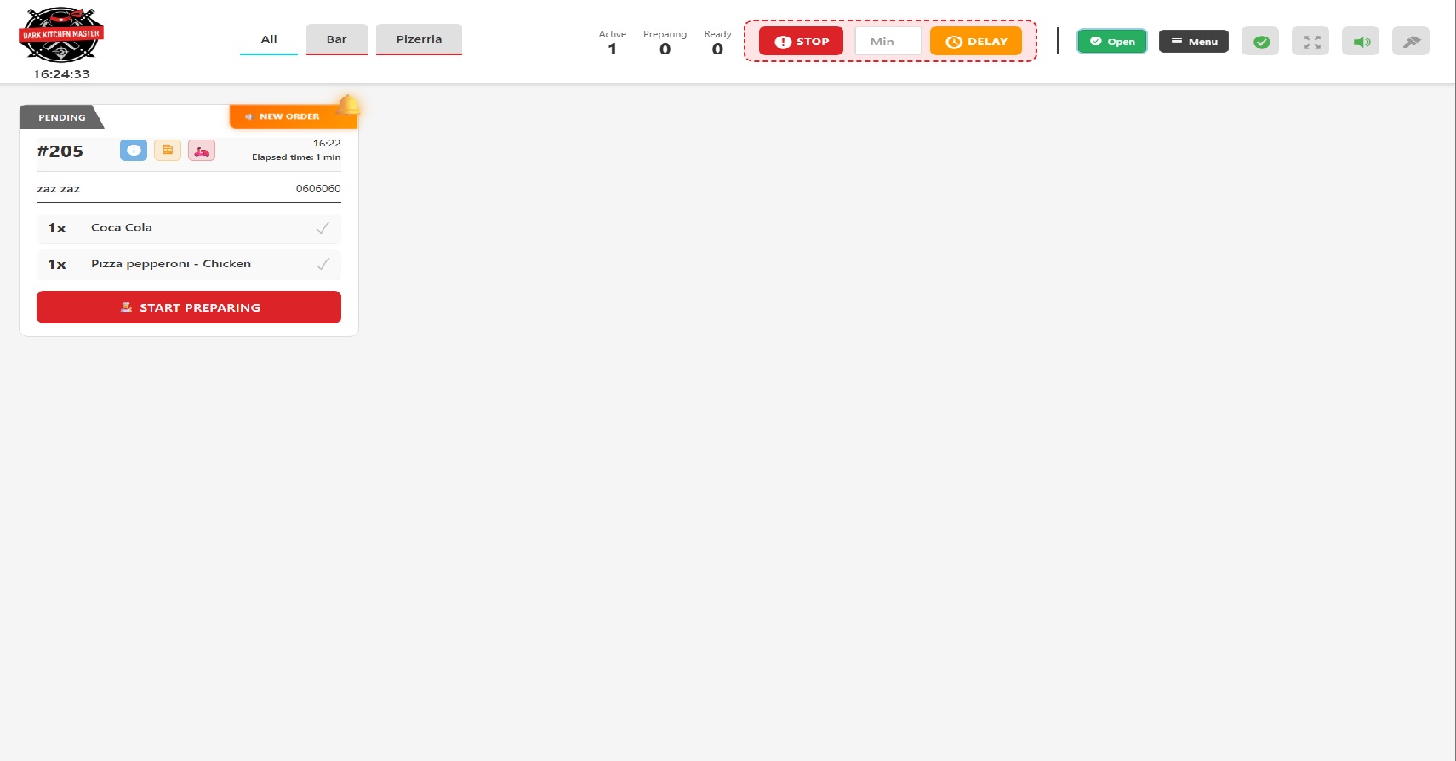Screen dimensions: 1456x761
Task: Open the Menu button
Action: (x=1194, y=41)
